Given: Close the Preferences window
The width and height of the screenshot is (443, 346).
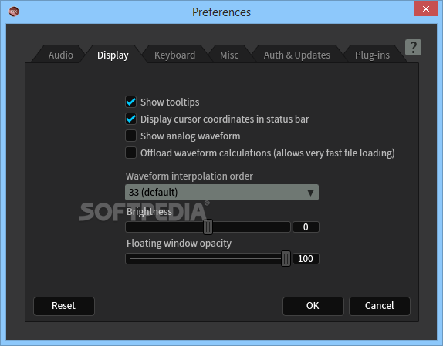Looking at the screenshot, I should point(425,8).
